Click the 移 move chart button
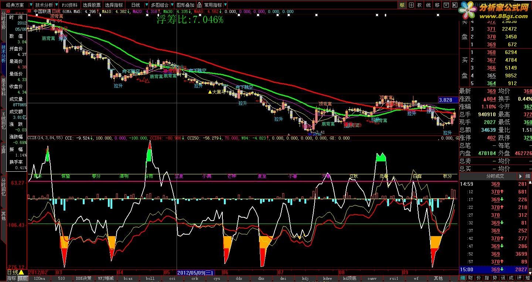Image resolution: width=532 pixels, height=282 pixels. click(437, 5)
